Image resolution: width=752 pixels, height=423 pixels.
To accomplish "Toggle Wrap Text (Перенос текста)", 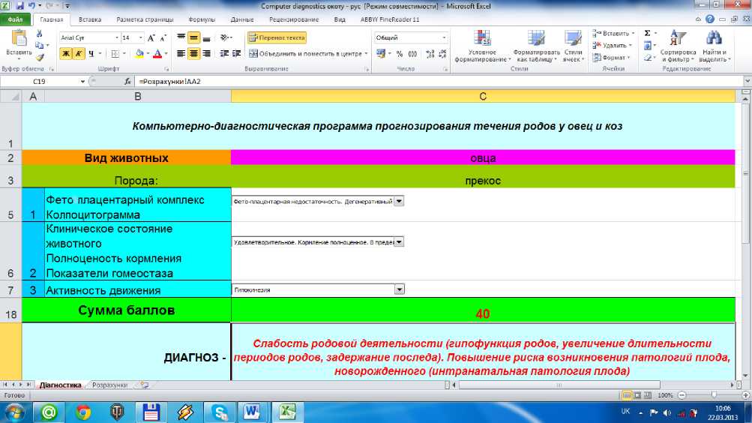I will (x=277, y=37).
